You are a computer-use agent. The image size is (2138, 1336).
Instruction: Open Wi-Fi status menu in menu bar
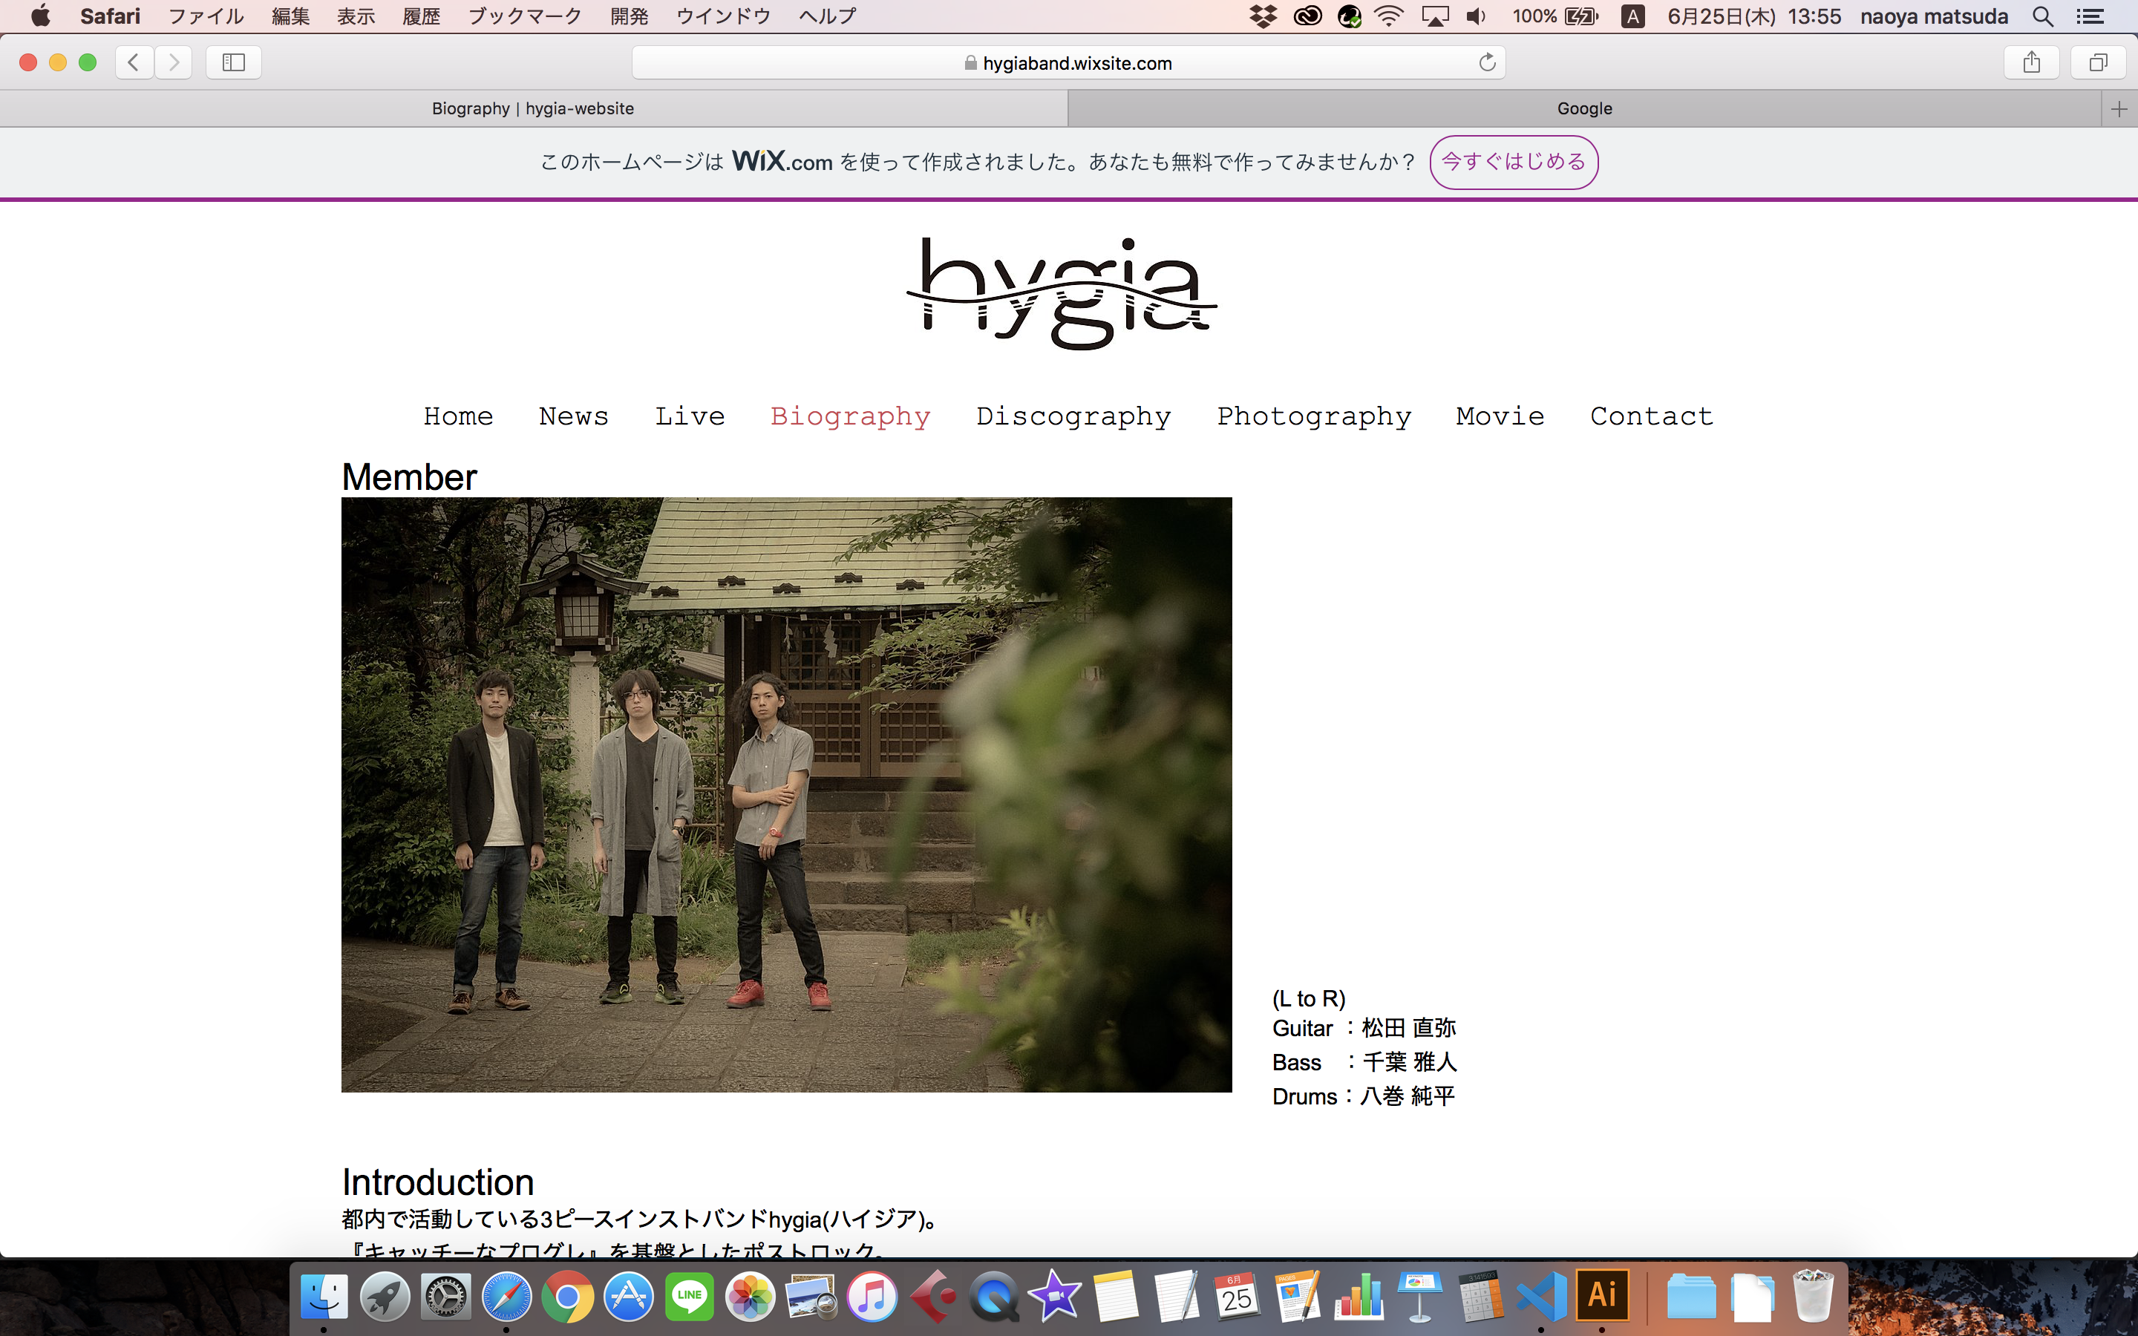click(1389, 16)
